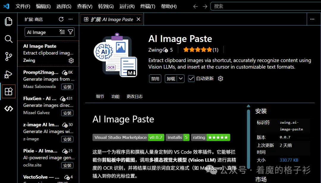Select Prompt2Image extension in list

[48, 80]
